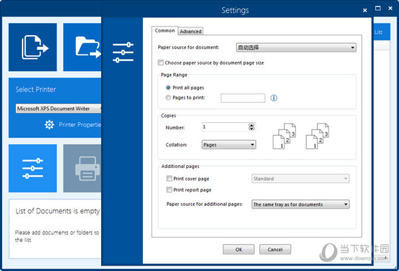Screen dimensions: 399x271
Task: Click the Printer Properties gear icon
Action: click(x=49, y=125)
